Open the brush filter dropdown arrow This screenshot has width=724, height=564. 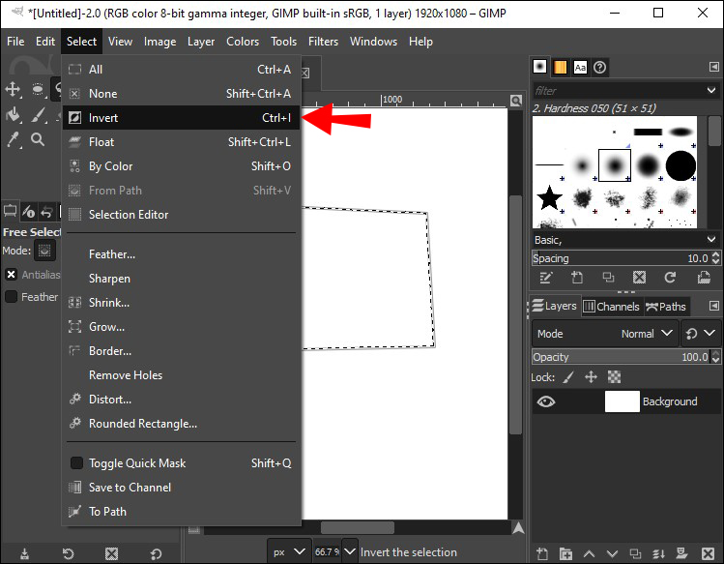pyautogui.click(x=711, y=90)
